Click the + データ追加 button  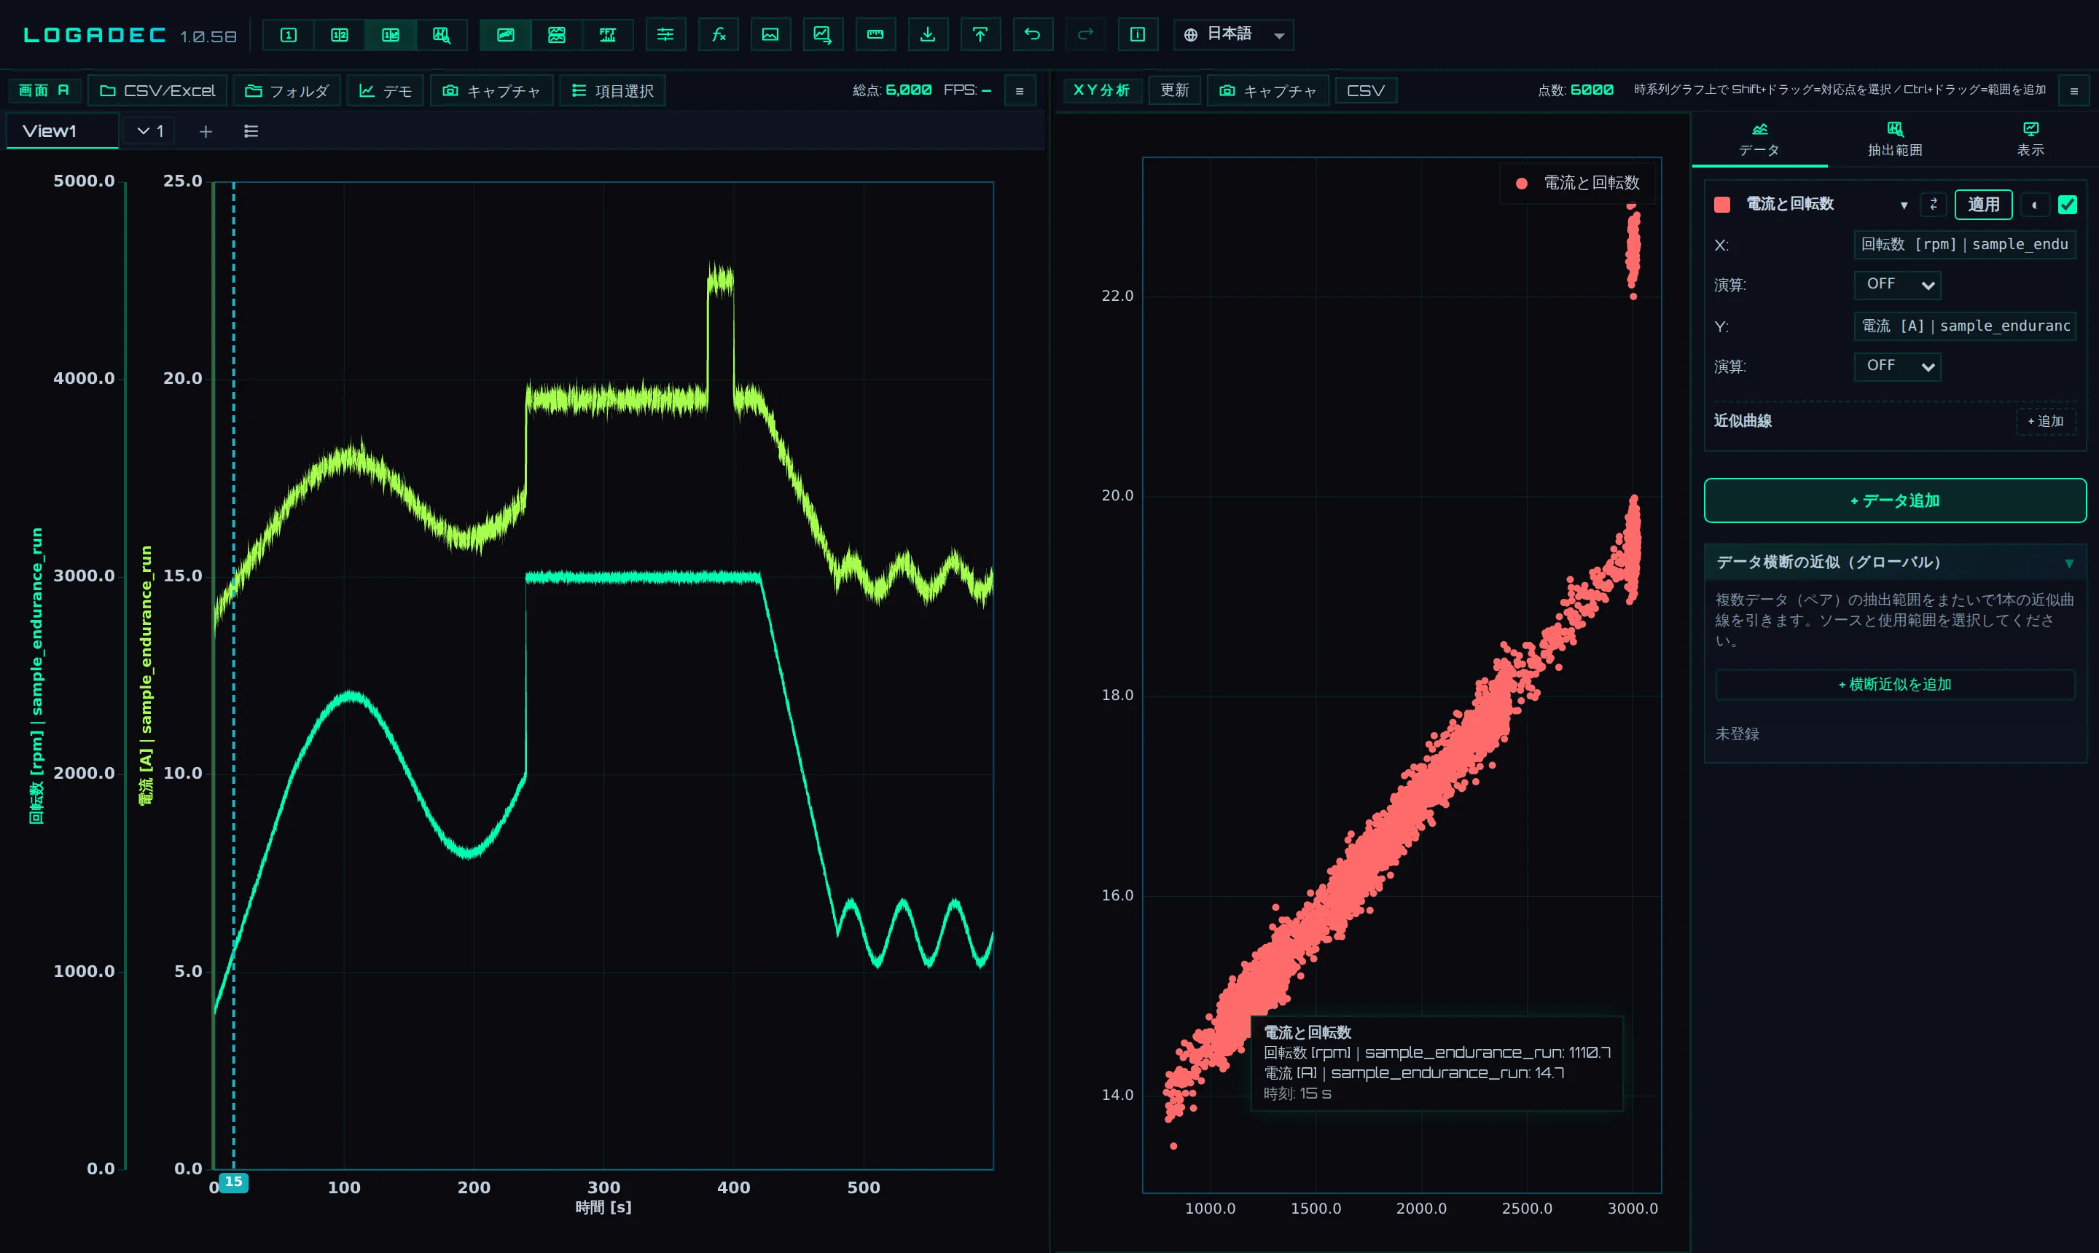tap(1895, 500)
